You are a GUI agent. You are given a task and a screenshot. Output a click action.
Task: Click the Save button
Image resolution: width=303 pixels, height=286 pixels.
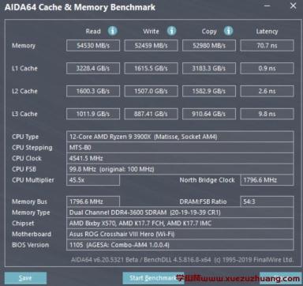[x=25, y=278]
